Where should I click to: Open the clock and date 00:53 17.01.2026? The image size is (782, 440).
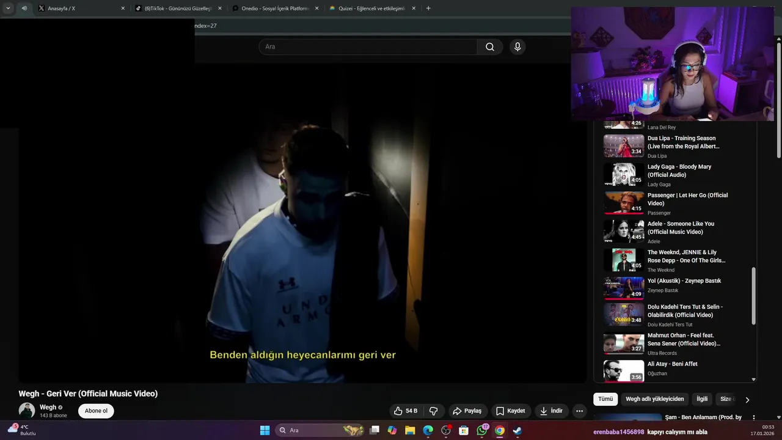point(764,430)
